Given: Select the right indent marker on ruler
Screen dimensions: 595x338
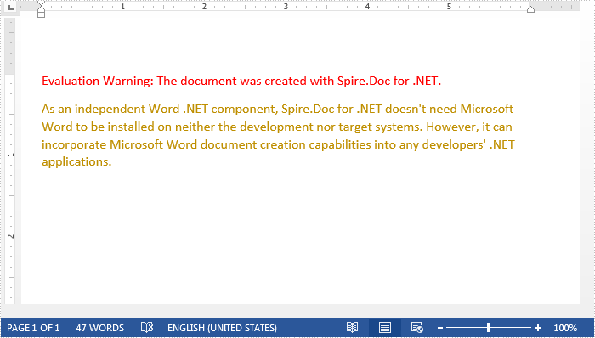Looking at the screenshot, I should [531, 9].
